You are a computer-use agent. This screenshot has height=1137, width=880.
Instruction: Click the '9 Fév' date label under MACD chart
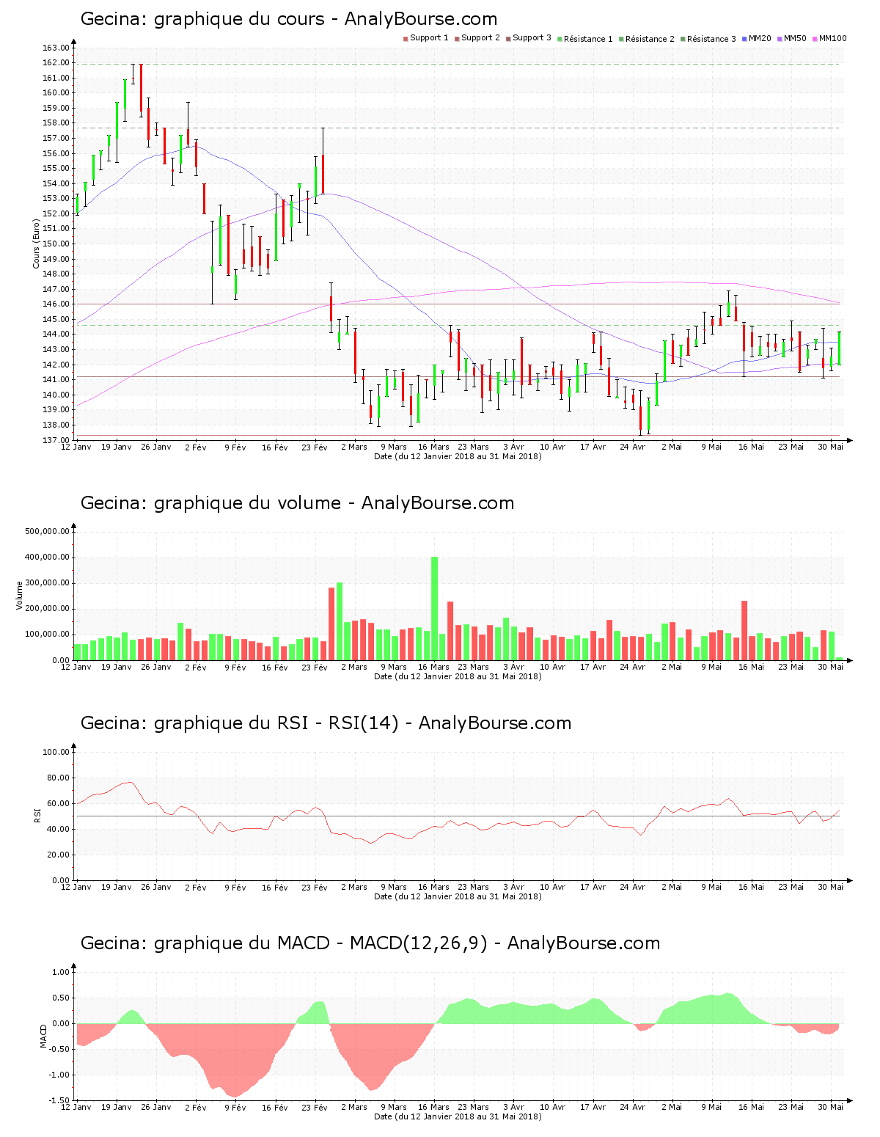[x=235, y=1107]
